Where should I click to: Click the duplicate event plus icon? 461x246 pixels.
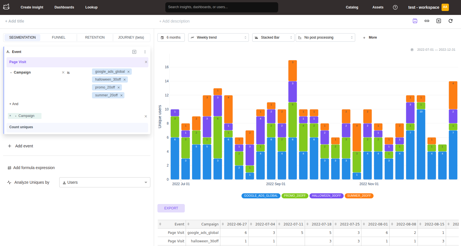tap(134, 52)
